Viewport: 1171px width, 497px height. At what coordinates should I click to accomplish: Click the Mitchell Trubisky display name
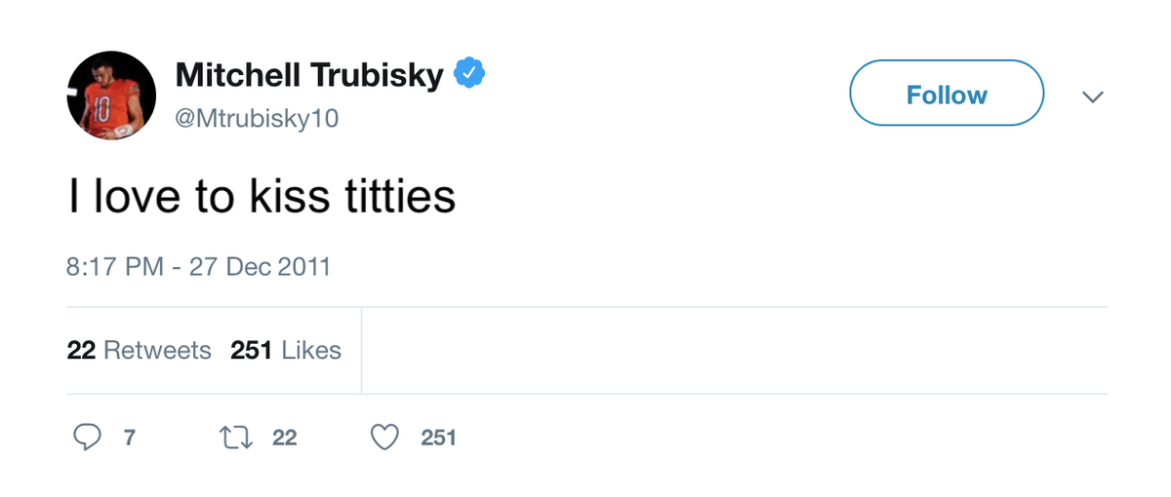(x=308, y=74)
